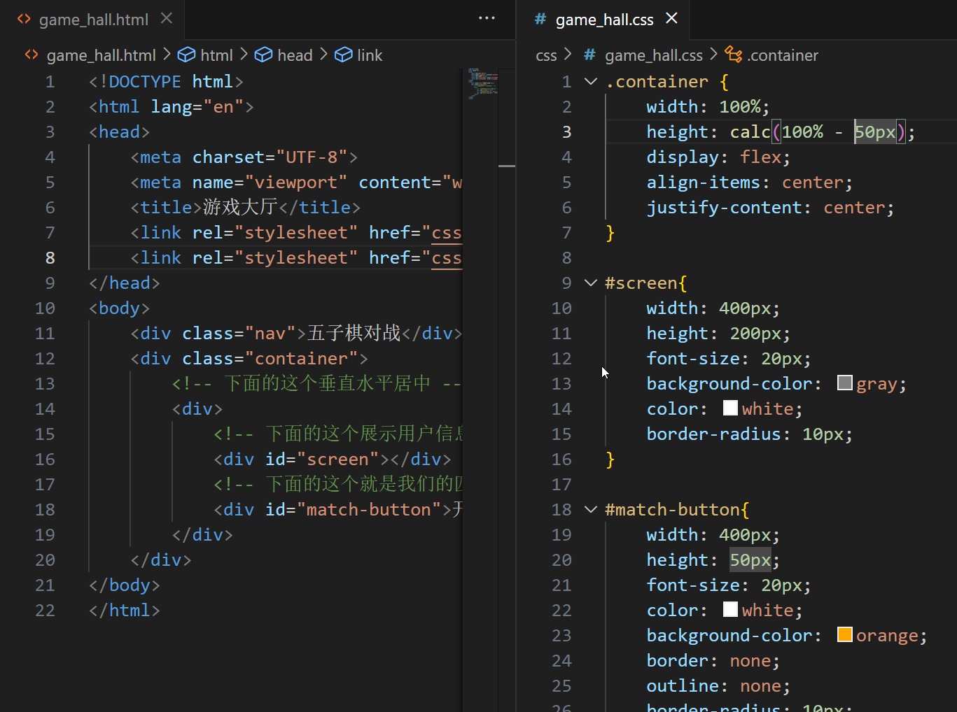957x712 pixels.
Task: Click the cube icon before html breadcrumb
Action: click(x=186, y=55)
